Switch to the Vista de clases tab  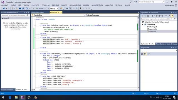[172, 44]
